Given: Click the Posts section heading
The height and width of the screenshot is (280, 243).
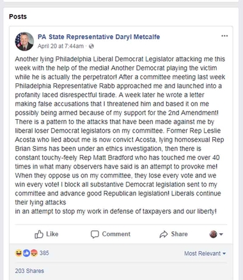Looking at the screenshot, I should [x=18, y=17].
